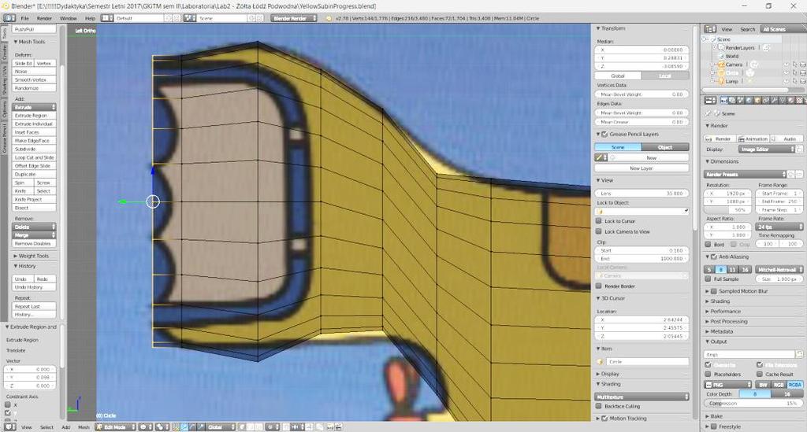Click the Blender logo in info header

329,18
